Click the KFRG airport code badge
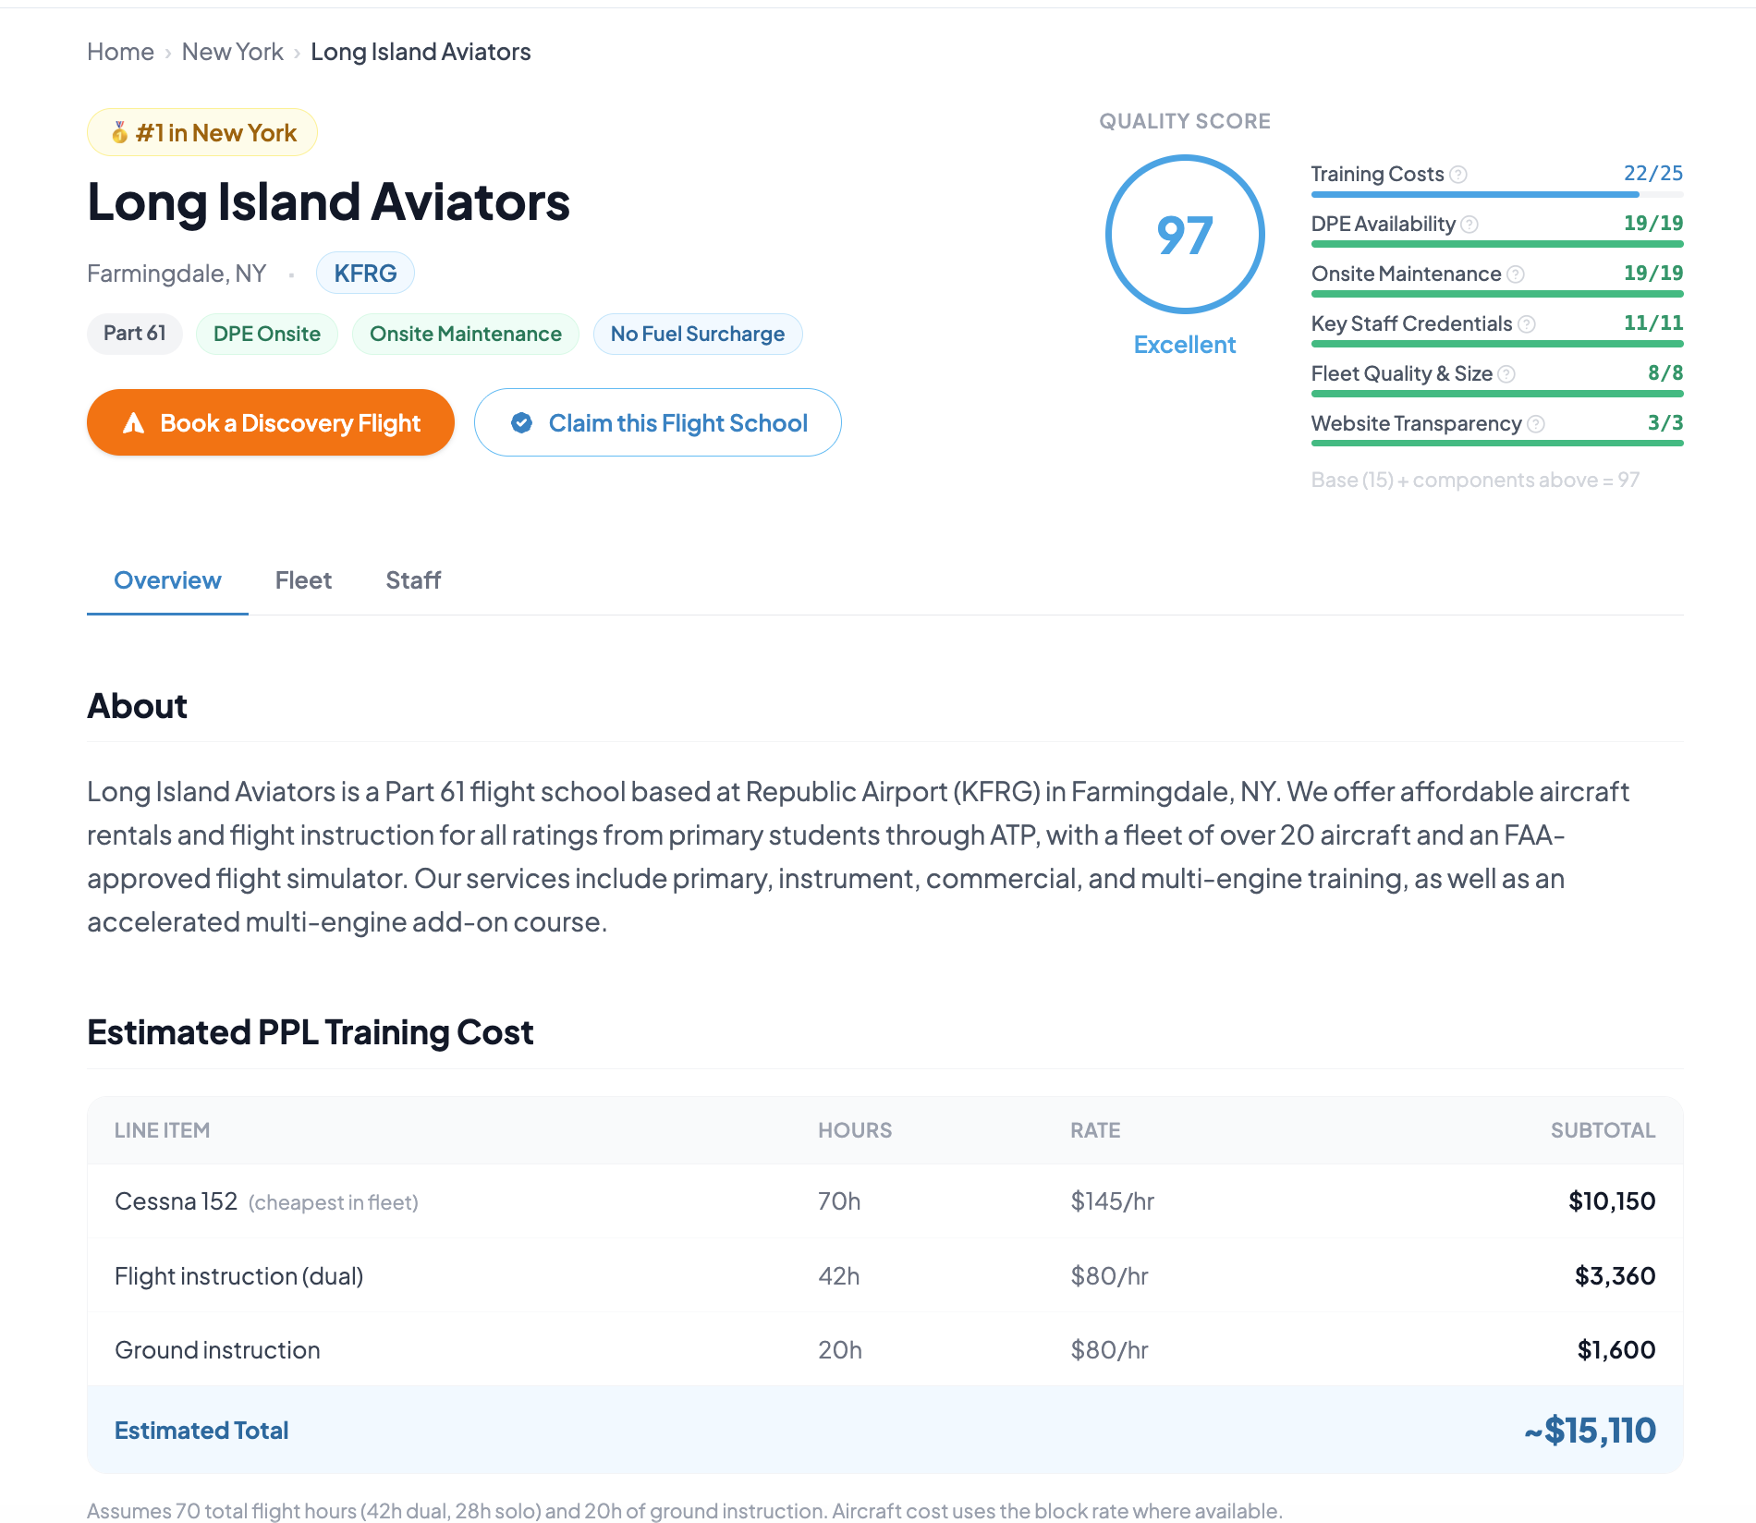The width and height of the screenshot is (1756, 1523). [x=365, y=274]
